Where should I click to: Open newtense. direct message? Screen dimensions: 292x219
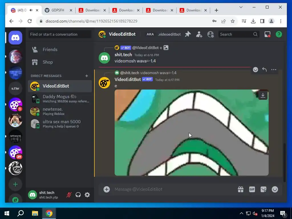60,111
